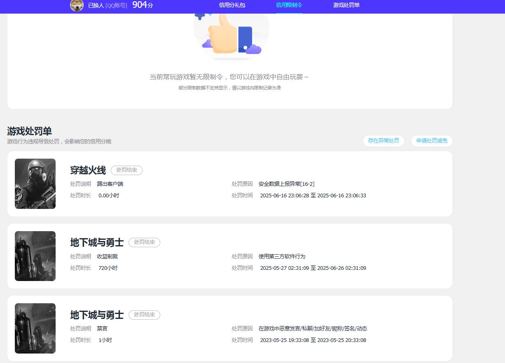Select the 2023-05-25 19:33:08 penalty time range

(313, 340)
